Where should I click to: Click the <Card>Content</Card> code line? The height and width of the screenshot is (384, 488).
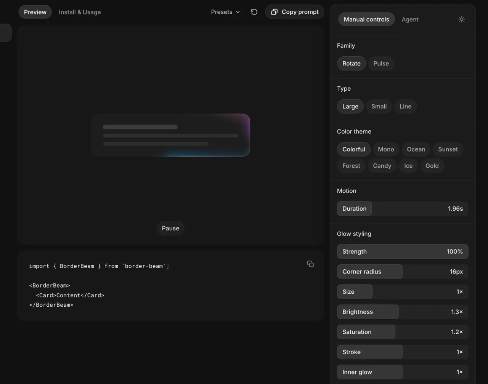[x=70, y=295]
